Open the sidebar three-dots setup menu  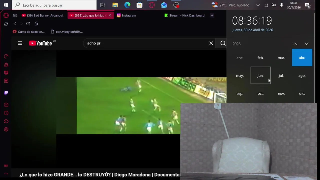click(x=6, y=174)
